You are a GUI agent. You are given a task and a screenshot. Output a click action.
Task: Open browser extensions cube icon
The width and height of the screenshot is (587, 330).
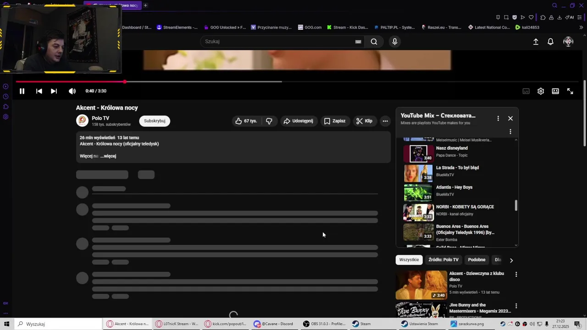point(543,17)
